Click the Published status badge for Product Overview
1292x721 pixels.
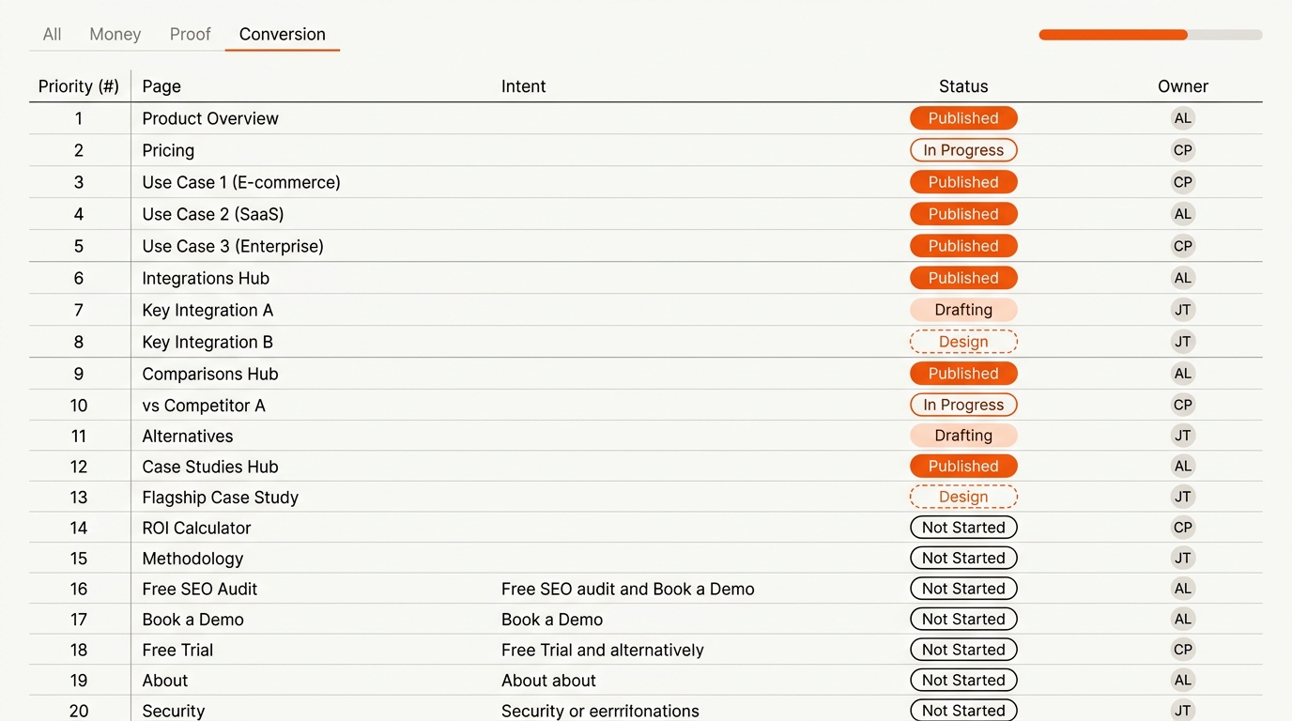pyautogui.click(x=963, y=118)
